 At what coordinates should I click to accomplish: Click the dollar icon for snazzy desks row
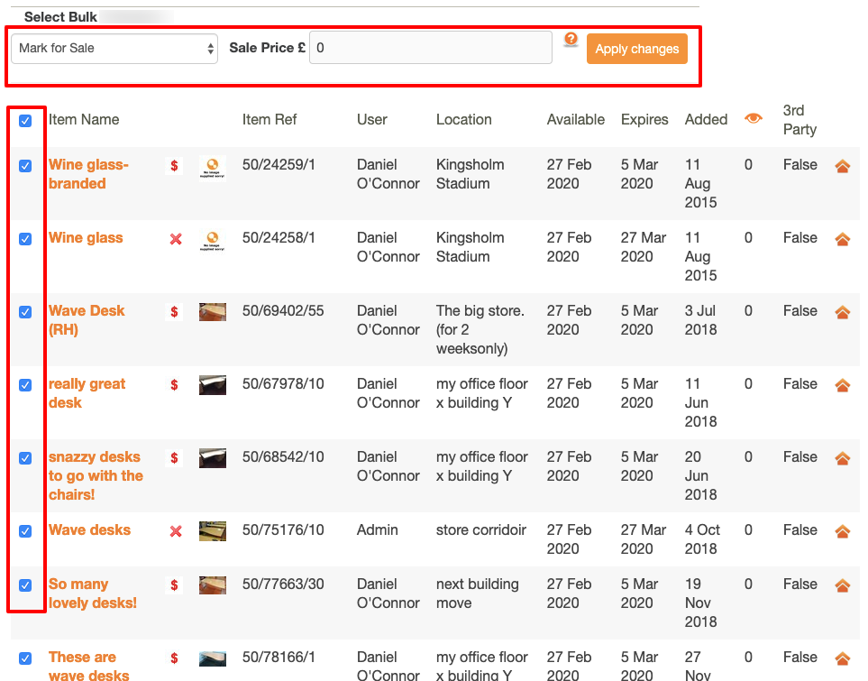coord(173,458)
